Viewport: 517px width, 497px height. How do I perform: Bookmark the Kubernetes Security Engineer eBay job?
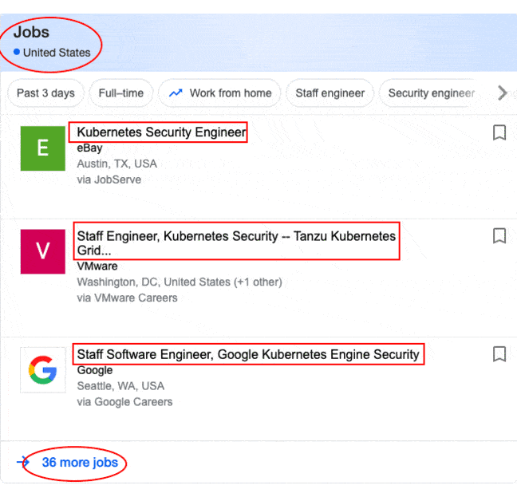pos(499,133)
